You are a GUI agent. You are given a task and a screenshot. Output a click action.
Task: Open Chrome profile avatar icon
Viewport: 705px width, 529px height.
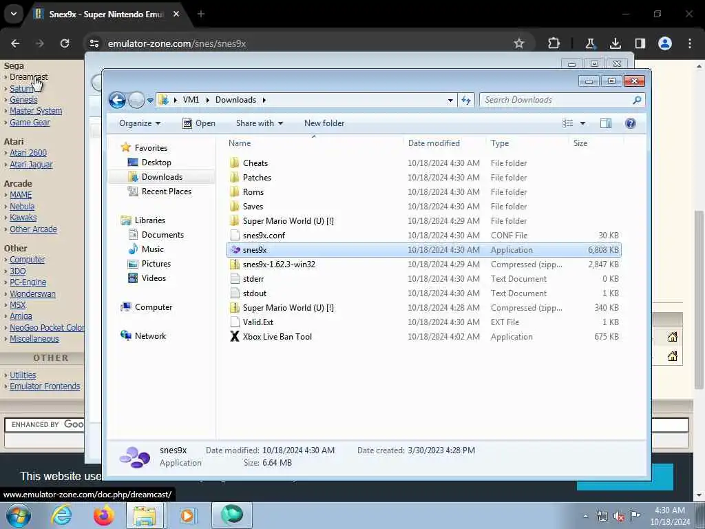tap(664, 43)
